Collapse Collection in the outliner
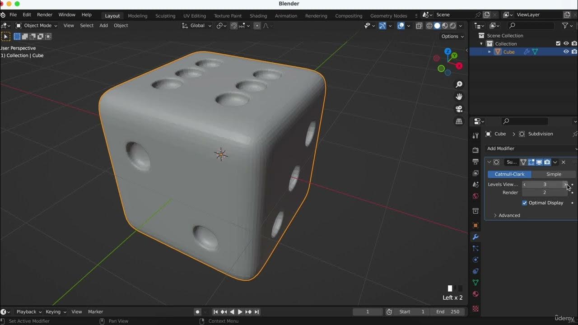 (x=481, y=44)
